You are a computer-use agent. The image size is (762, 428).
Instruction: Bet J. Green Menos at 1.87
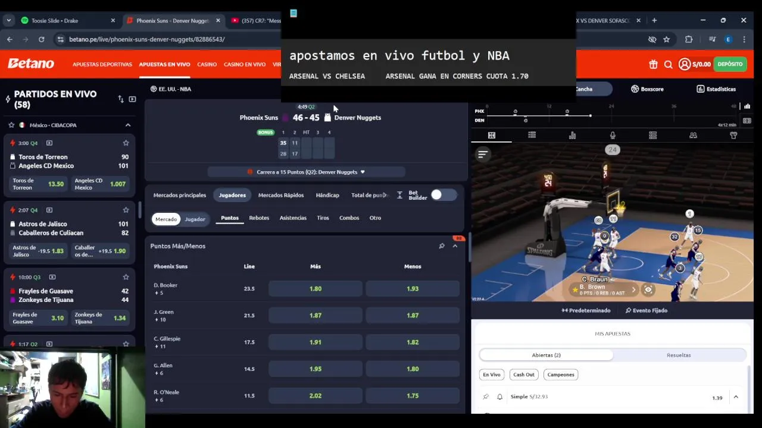[413, 316]
